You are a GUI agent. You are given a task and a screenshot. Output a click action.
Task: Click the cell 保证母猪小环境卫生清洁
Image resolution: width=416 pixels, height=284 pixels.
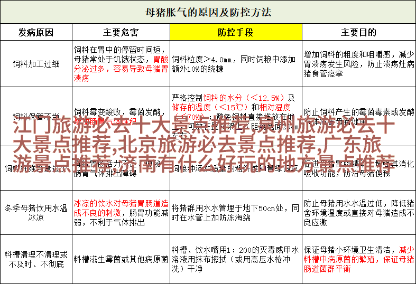coord(359,259)
